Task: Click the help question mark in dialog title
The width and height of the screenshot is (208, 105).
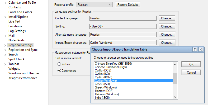Action: coord(195,49)
